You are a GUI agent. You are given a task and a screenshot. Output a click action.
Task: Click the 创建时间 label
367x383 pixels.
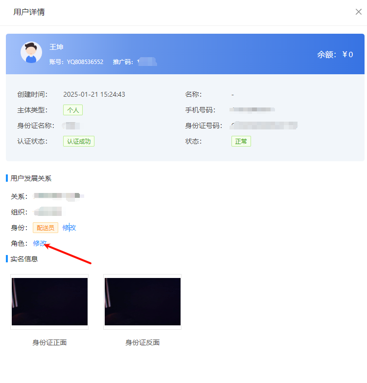pos(32,94)
